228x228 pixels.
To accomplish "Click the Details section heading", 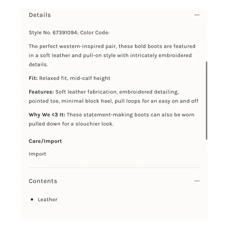I will (x=40, y=15).
